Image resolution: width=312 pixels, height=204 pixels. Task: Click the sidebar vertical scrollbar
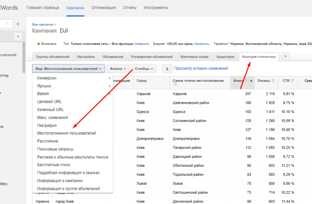[24, 57]
